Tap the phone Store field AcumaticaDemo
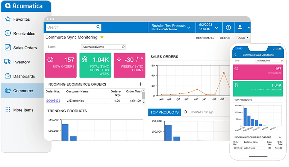This screenshot has width=289, height=167. [x=269, y=61]
